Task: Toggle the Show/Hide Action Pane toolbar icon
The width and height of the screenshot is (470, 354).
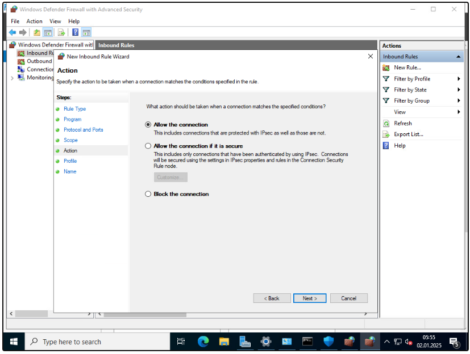Action: pyautogui.click(x=86, y=32)
